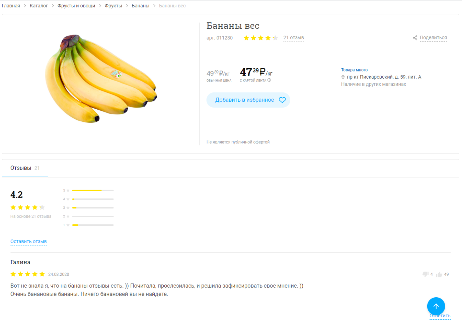Filter reviews by the 5-star rating bar

pos(93,191)
